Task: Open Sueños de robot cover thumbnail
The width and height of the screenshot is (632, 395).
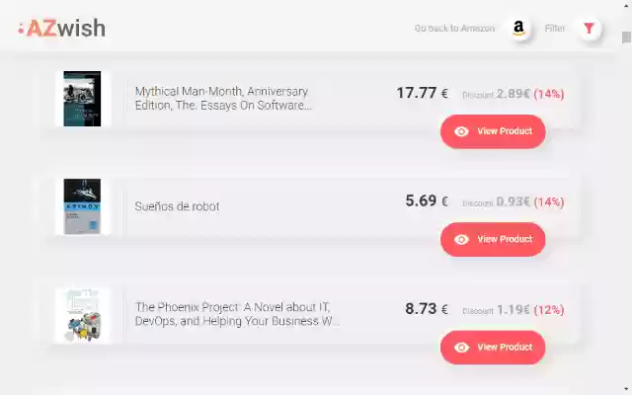Action: 82,205
